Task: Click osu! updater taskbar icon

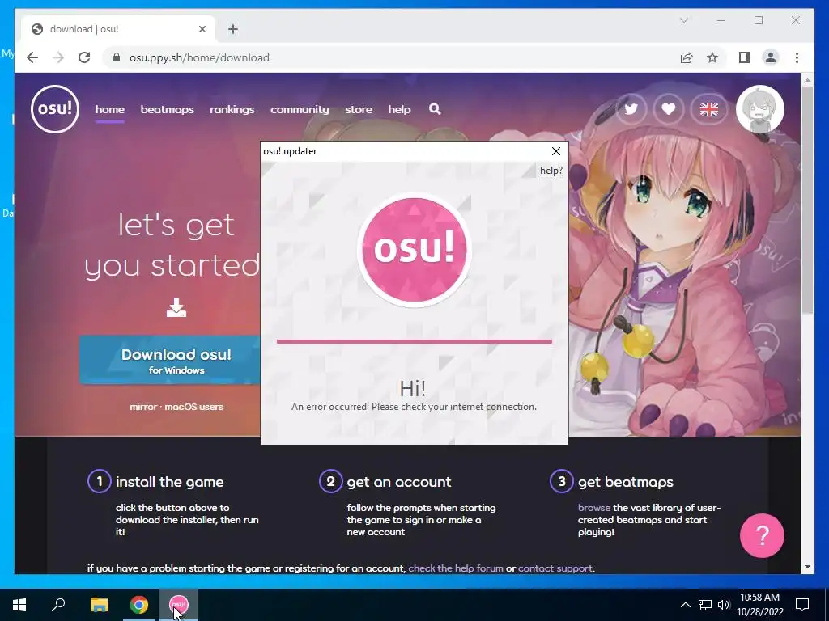Action: click(179, 605)
